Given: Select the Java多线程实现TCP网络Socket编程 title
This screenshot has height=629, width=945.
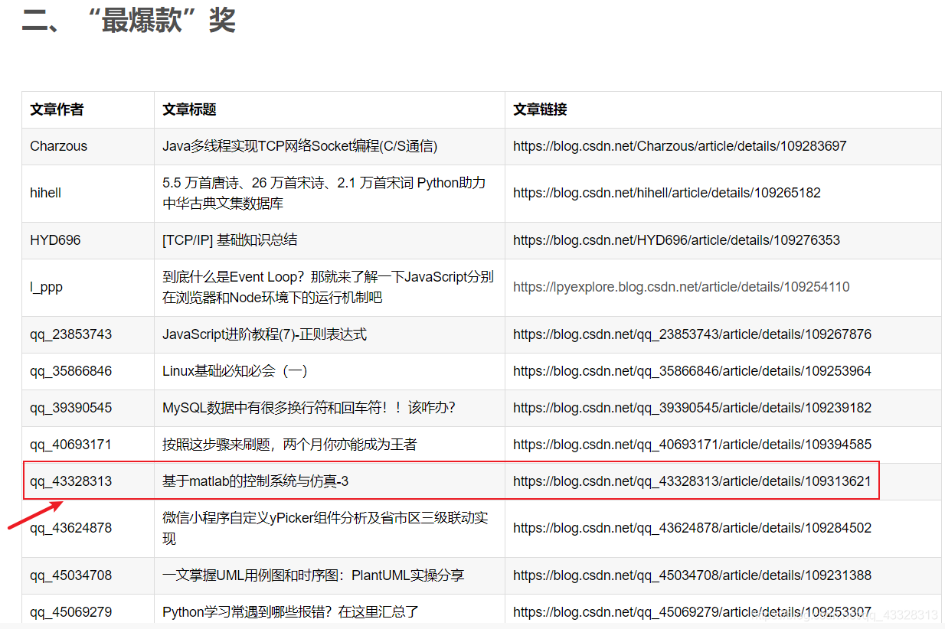Looking at the screenshot, I should click(x=300, y=146).
